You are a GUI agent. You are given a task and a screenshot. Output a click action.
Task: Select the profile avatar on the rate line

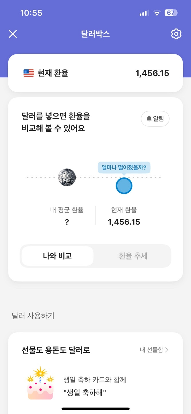(x=67, y=178)
